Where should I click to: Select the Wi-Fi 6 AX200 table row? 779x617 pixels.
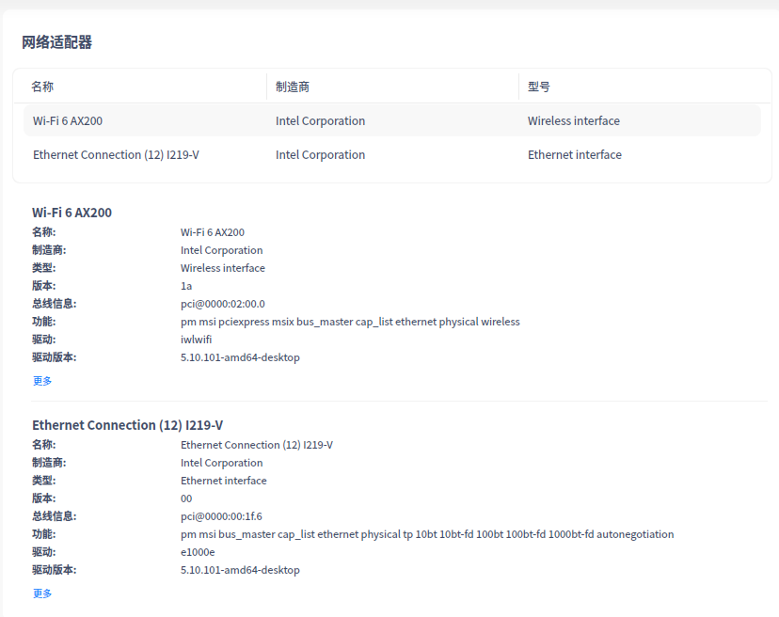point(392,120)
